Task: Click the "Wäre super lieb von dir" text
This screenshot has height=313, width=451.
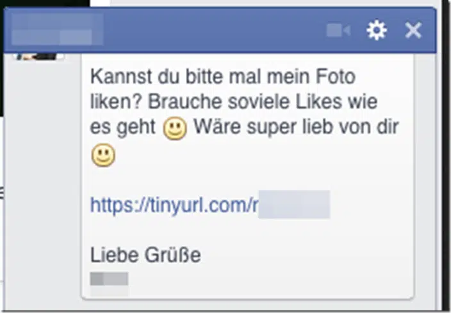Action: [296, 127]
